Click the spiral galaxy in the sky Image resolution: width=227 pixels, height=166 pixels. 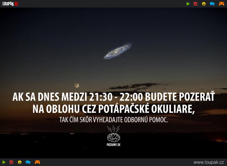pyautogui.click(x=118, y=51)
